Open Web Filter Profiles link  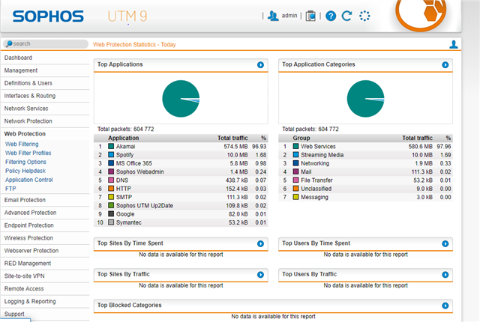click(28, 153)
